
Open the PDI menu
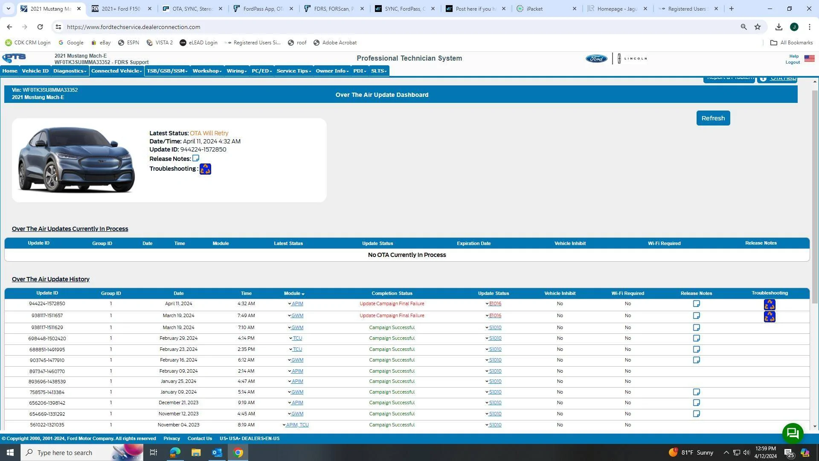(360, 71)
